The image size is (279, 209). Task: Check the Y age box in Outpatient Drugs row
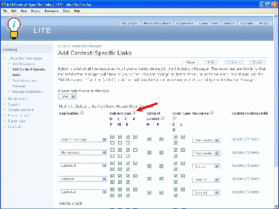pyautogui.click(x=112, y=142)
